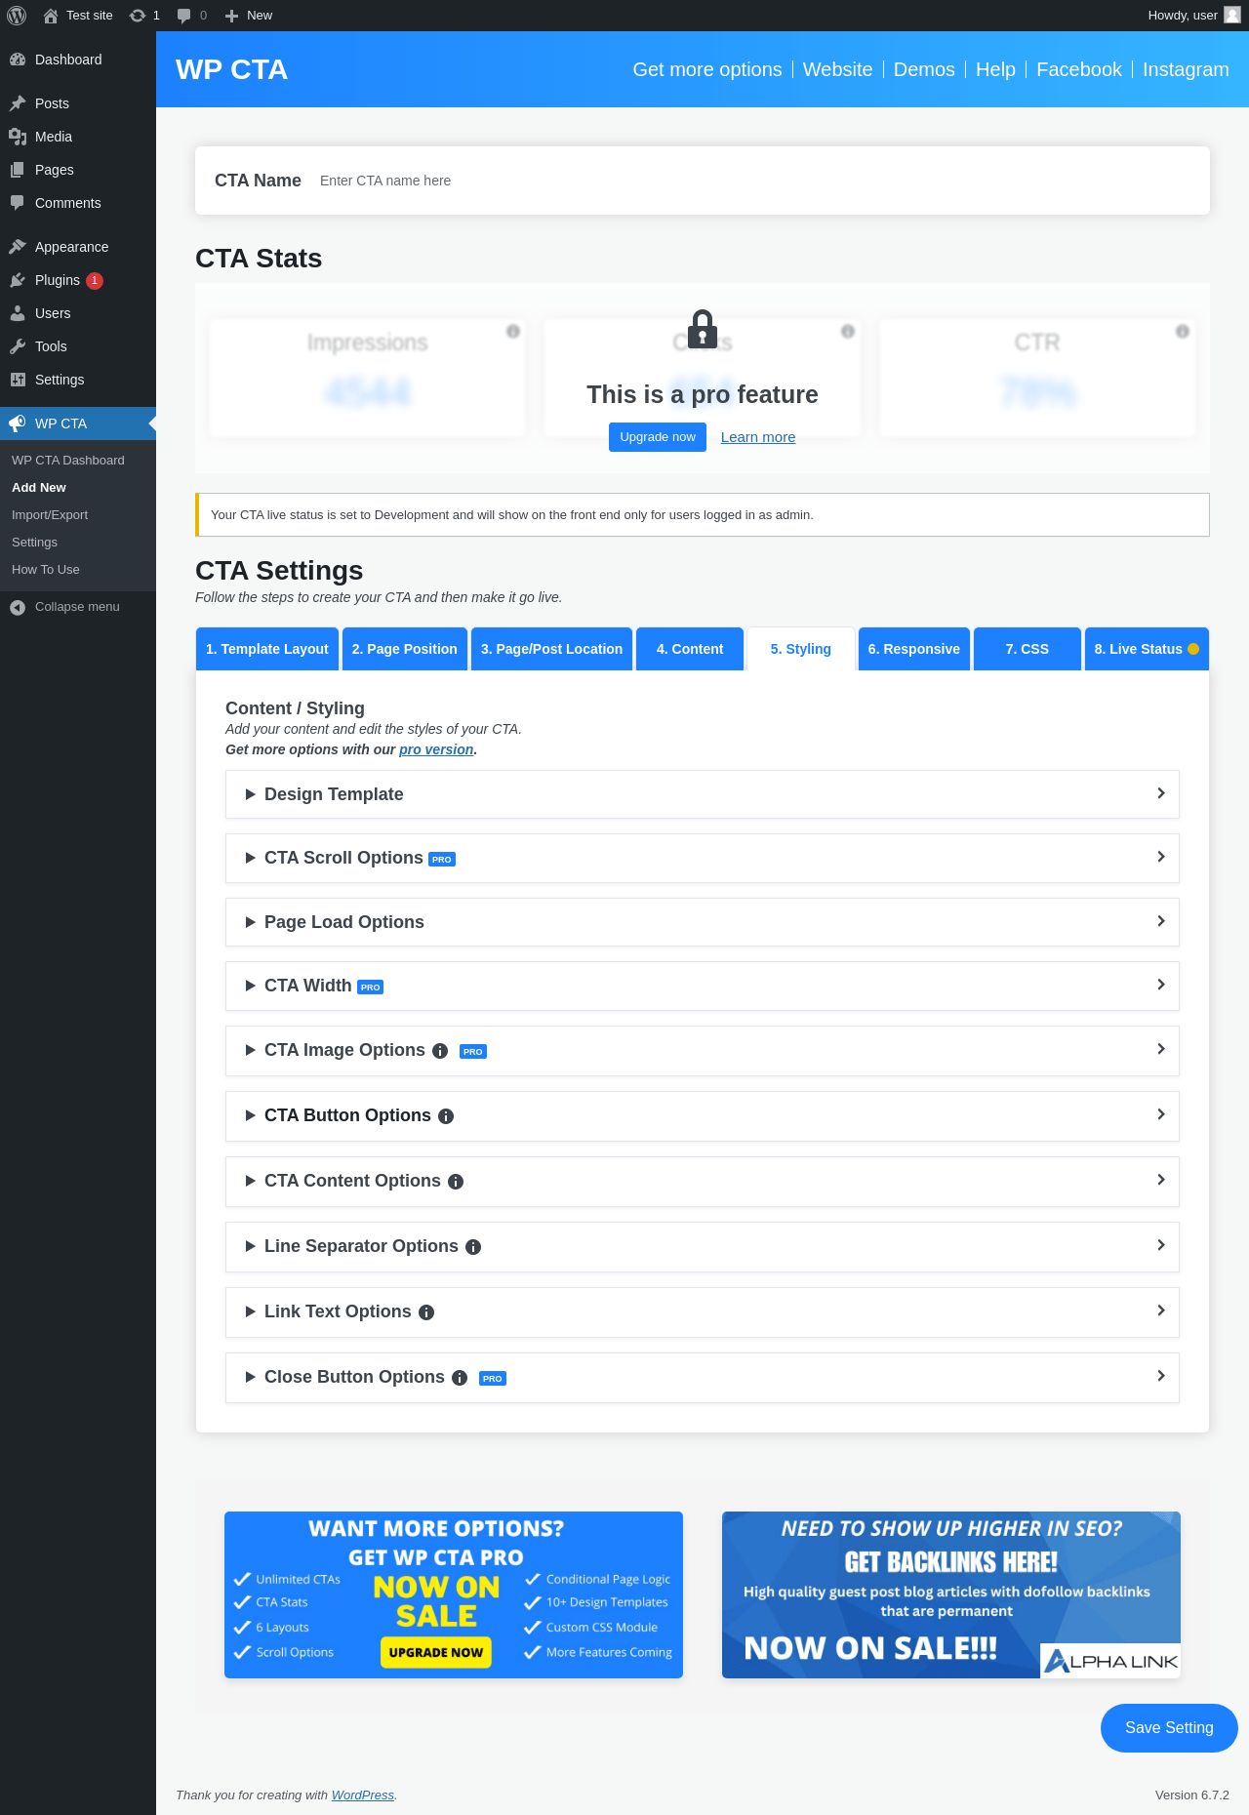Click info icon beside CTA Content Options
The image size is (1249, 1815).
click(456, 1182)
